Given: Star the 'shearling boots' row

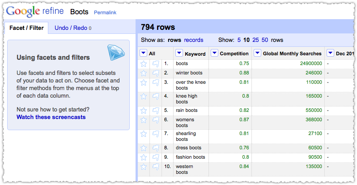Looking at the screenshot, I should click(x=144, y=134).
